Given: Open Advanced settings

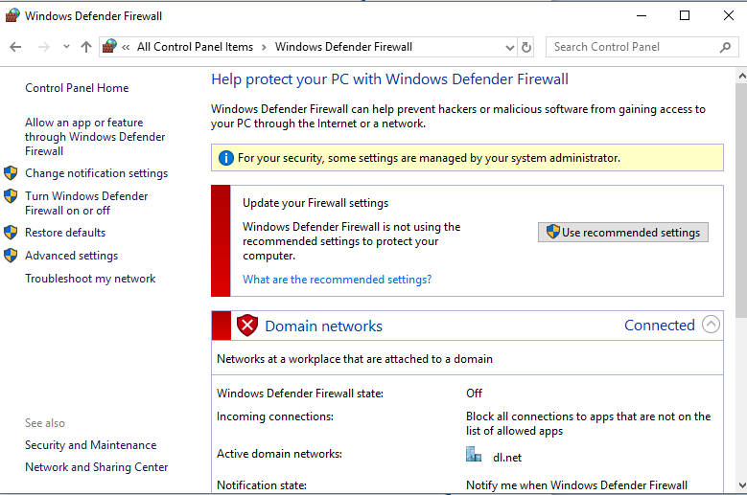Looking at the screenshot, I should click(x=72, y=256).
